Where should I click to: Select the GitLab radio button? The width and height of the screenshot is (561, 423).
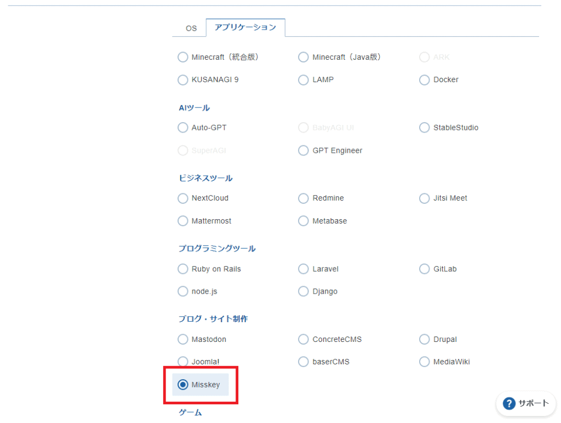425,269
